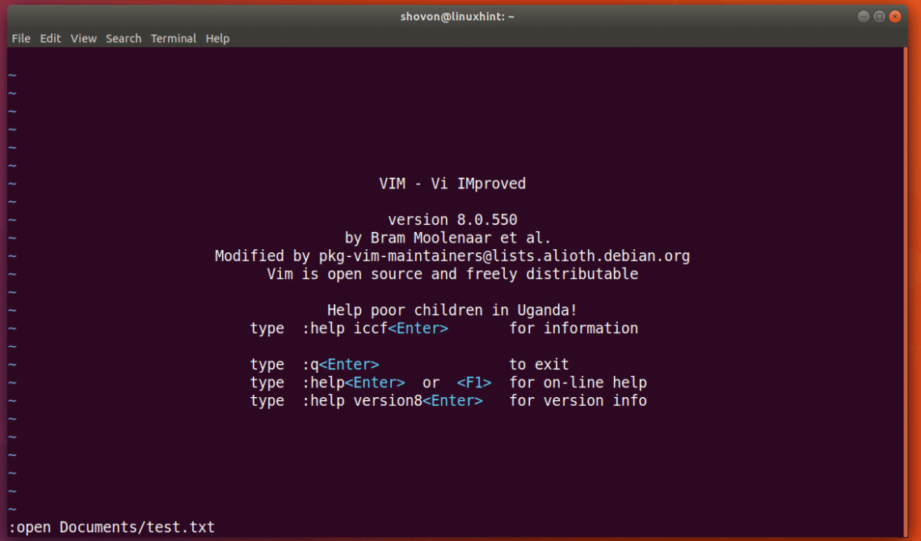
Task: Click 'for version info' text
Action: (x=578, y=401)
